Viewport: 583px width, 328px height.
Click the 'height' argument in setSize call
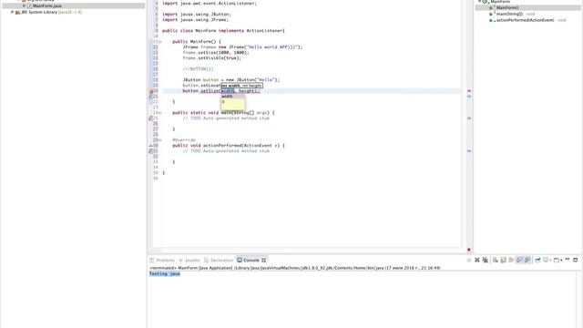click(247, 91)
